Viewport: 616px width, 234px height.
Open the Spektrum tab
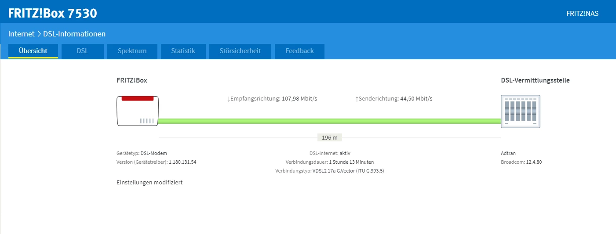[x=132, y=51]
